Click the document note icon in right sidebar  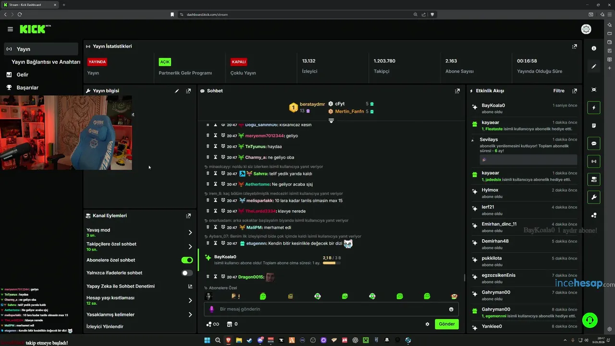tap(594, 125)
